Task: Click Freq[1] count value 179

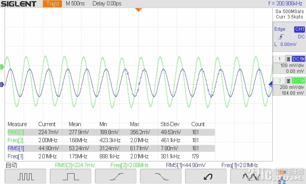Action: point(195,156)
